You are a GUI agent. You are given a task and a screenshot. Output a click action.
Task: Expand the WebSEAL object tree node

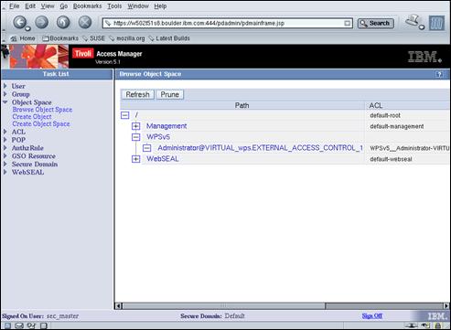point(136,159)
